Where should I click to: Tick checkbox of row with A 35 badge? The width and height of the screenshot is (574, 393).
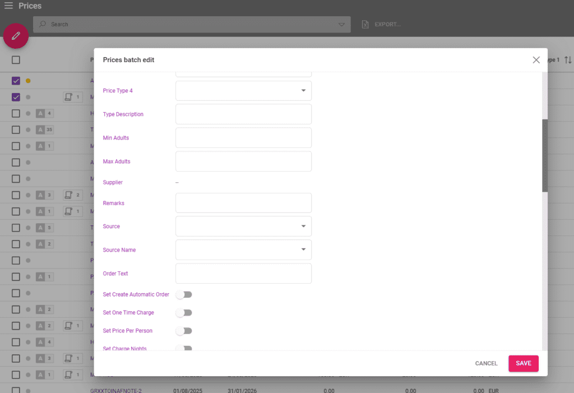pos(16,130)
